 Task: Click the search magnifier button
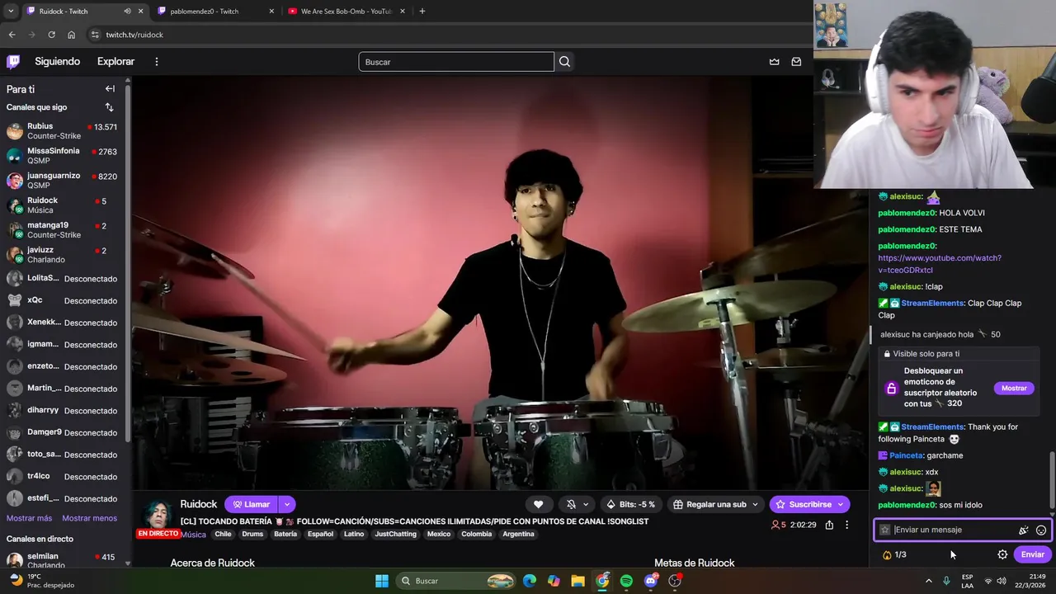pyautogui.click(x=564, y=62)
